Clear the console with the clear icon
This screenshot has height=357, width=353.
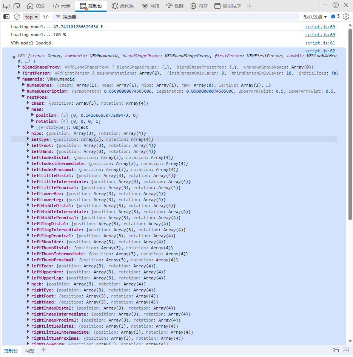[x=17, y=17]
